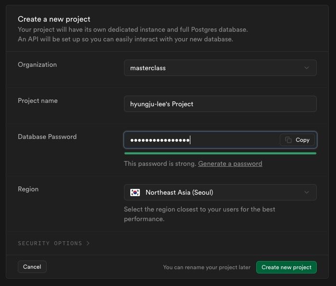Image resolution: width=336 pixels, height=286 pixels.
Task: Copy the database password
Action: pyautogui.click(x=297, y=140)
